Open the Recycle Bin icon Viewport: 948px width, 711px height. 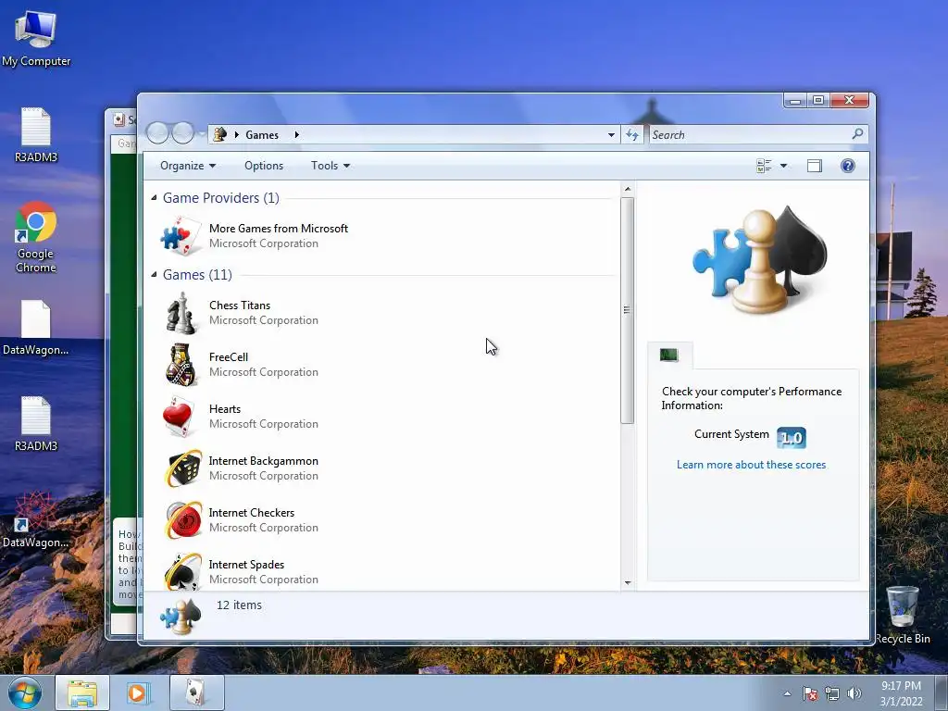tap(903, 614)
